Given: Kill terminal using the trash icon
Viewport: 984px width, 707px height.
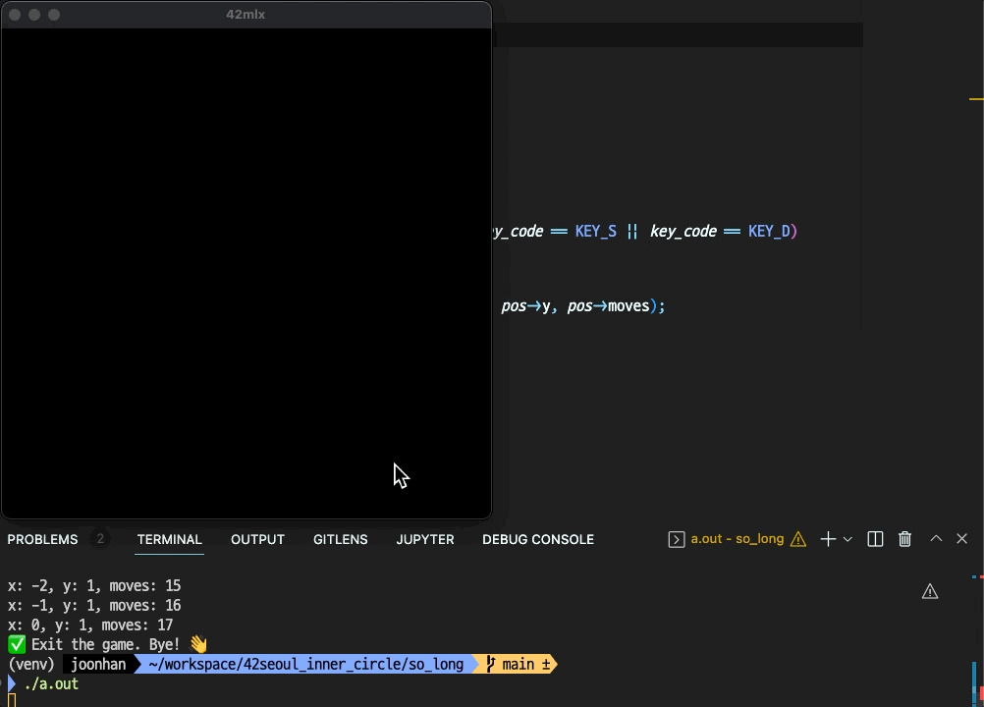Looking at the screenshot, I should [x=904, y=539].
